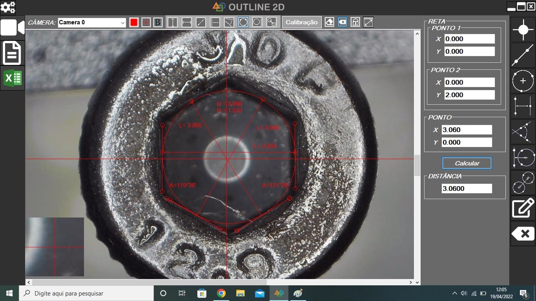Click the Paint icon in the taskbar
Screen dimensions: 536x301
click(298, 293)
